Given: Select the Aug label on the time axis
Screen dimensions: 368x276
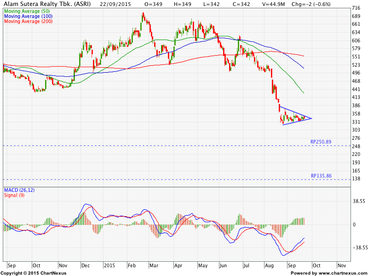Looking at the screenshot, I should click(x=270, y=266).
